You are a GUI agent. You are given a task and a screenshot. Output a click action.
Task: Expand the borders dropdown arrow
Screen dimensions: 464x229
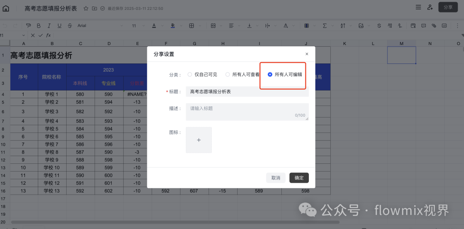(x=200, y=26)
